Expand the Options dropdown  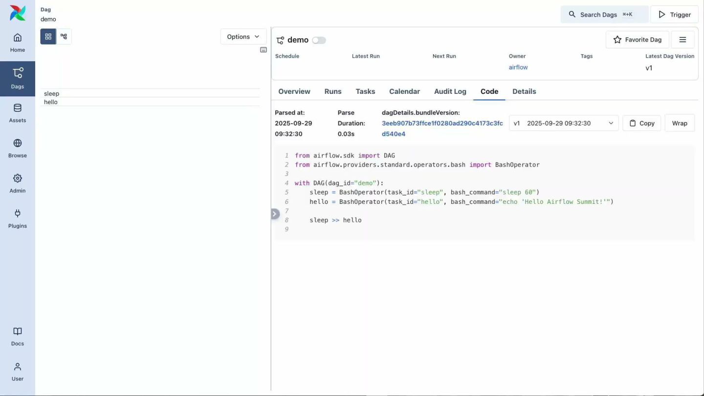point(243,37)
